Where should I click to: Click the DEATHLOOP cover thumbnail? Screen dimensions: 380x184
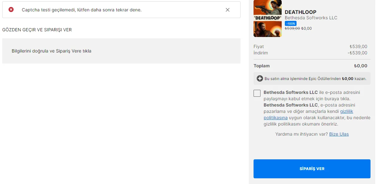267,18
